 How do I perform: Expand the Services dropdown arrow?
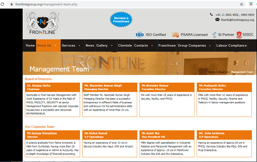coord(79,45)
